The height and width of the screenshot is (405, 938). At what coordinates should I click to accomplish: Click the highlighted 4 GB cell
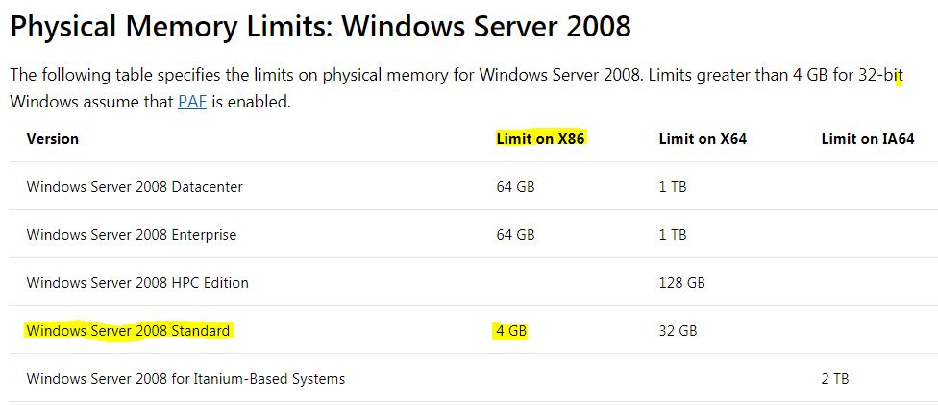(511, 330)
